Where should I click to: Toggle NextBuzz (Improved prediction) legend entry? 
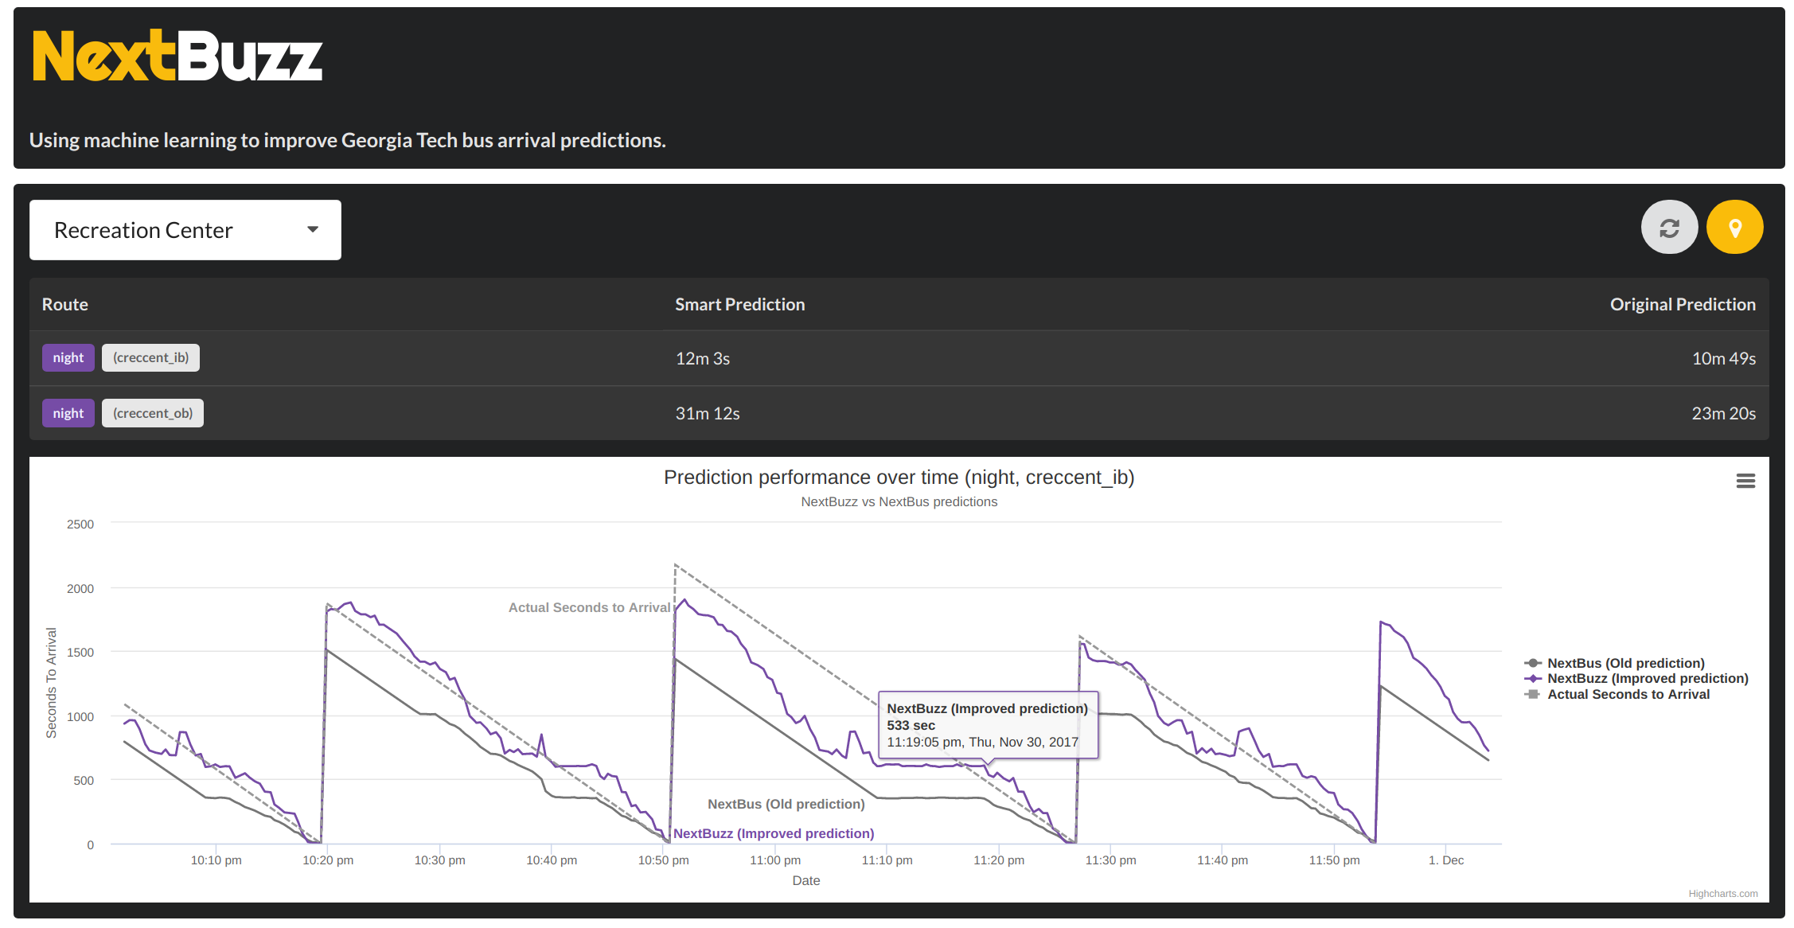click(x=1647, y=679)
